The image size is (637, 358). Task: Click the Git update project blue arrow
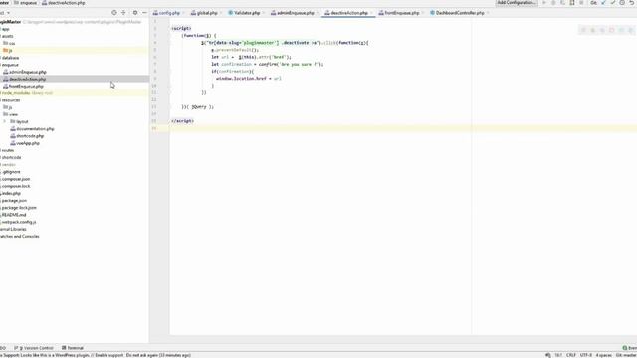pos(603,3)
